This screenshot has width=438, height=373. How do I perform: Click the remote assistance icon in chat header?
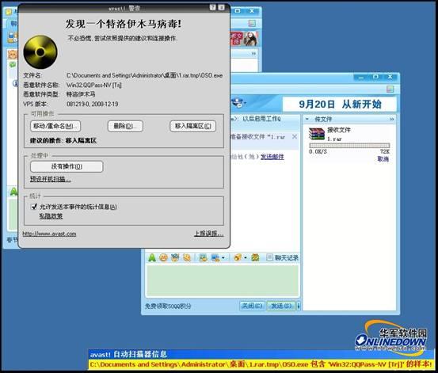click(238, 103)
